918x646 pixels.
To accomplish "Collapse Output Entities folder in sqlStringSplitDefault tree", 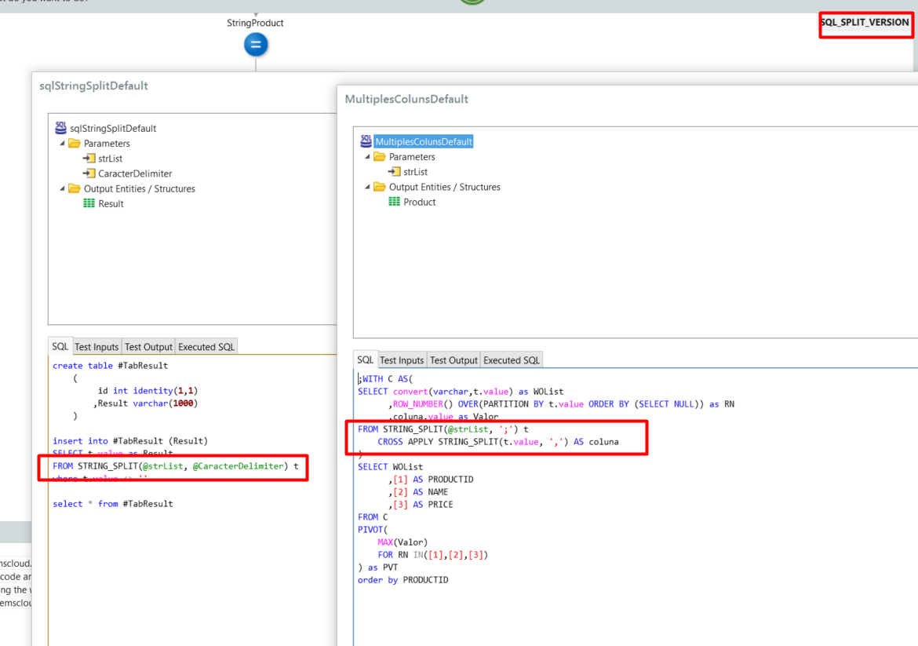I will pos(63,188).
